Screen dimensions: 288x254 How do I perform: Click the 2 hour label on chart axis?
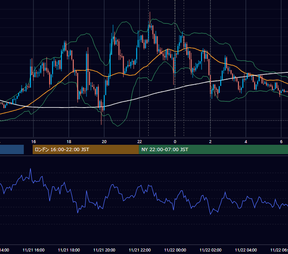[x=210, y=142]
